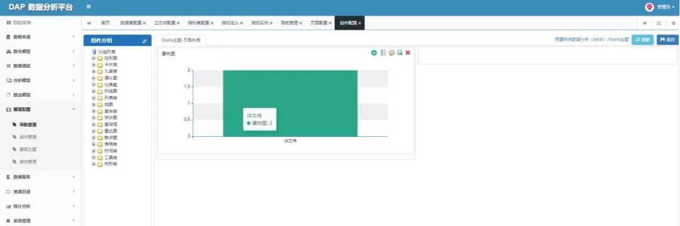The width and height of the screenshot is (680, 226).
Task: Click the green waterfall bar in chart
Action: 290,104
